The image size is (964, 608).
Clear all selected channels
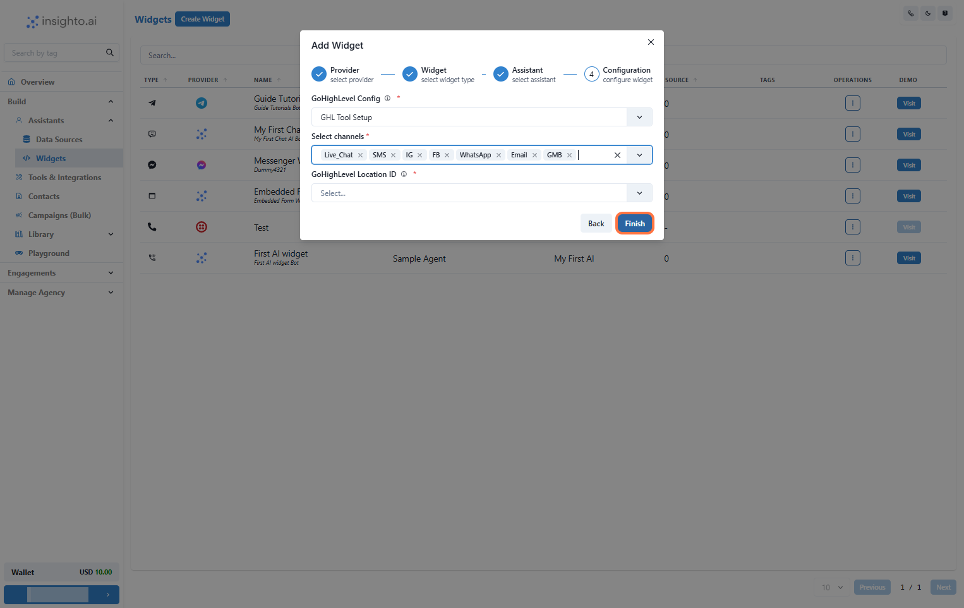617,155
